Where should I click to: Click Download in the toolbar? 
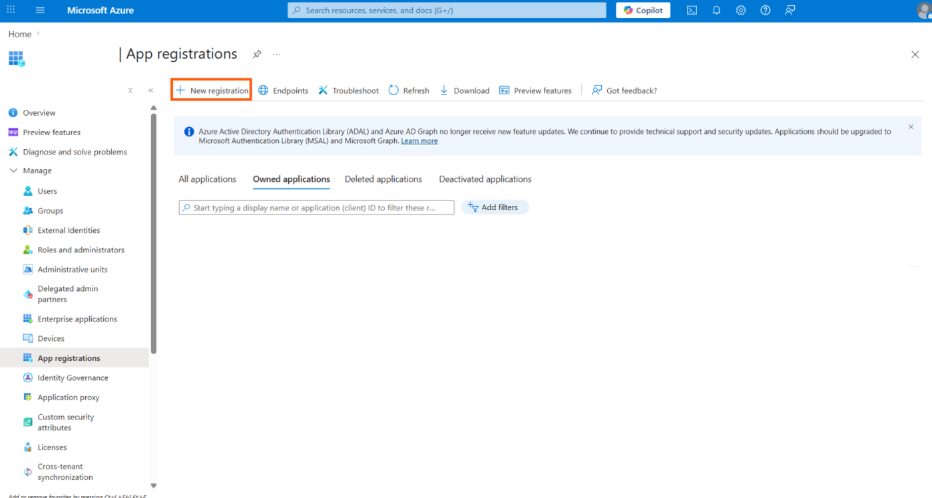pyautogui.click(x=465, y=91)
